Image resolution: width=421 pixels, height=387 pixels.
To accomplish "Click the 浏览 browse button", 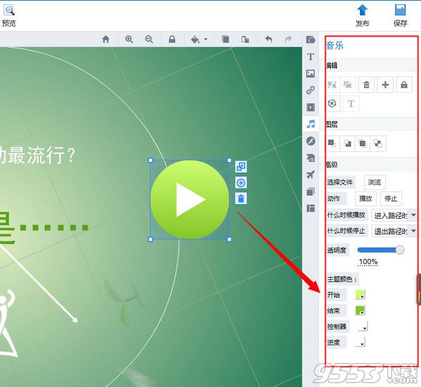I will click(x=375, y=182).
